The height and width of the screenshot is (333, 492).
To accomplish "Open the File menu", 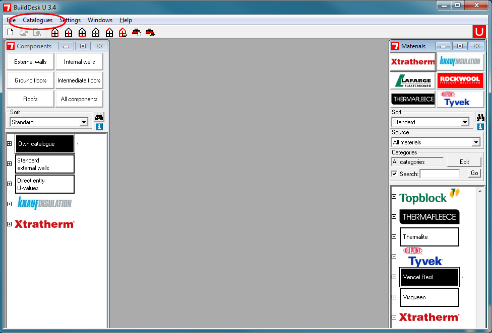I will tap(11, 20).
